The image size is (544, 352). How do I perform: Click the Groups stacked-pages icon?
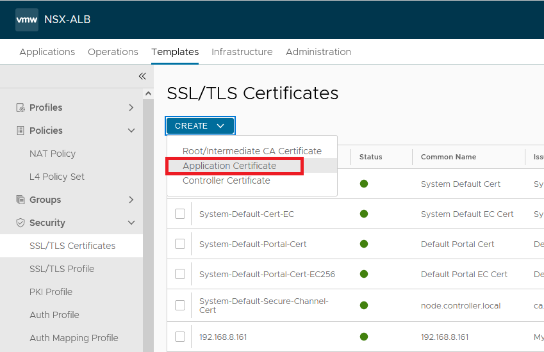[21, 200]
